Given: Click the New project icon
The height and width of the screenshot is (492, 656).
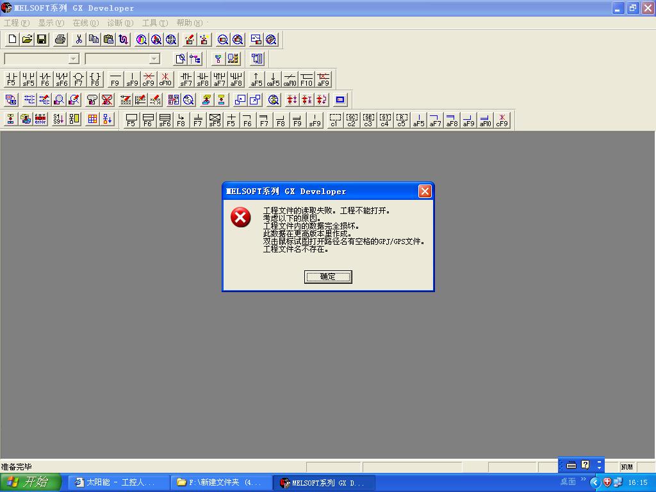Looking at the screenshot, I should click(12, 40).
